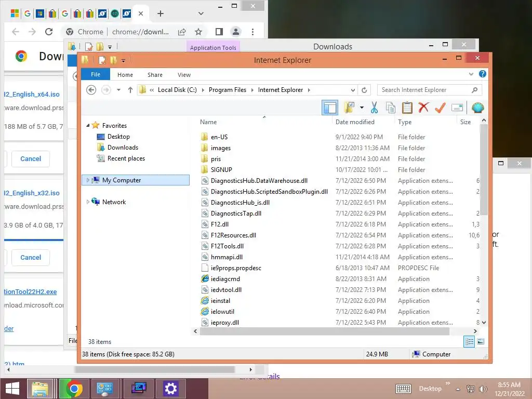Select Downloads under Favorites
The width and height of the screenshot is (532, 399).
click(123, 147)
